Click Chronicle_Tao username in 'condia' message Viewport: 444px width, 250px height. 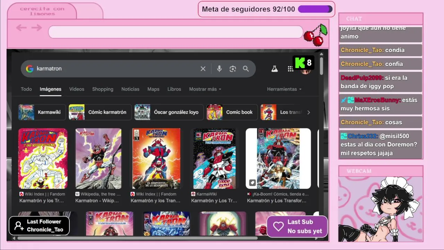point(362,50)
